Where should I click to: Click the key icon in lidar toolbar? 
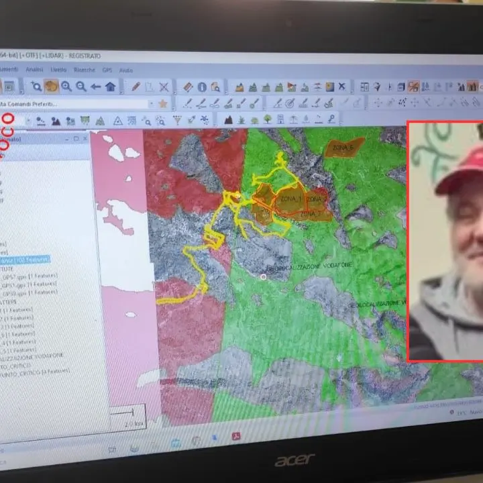331,119
